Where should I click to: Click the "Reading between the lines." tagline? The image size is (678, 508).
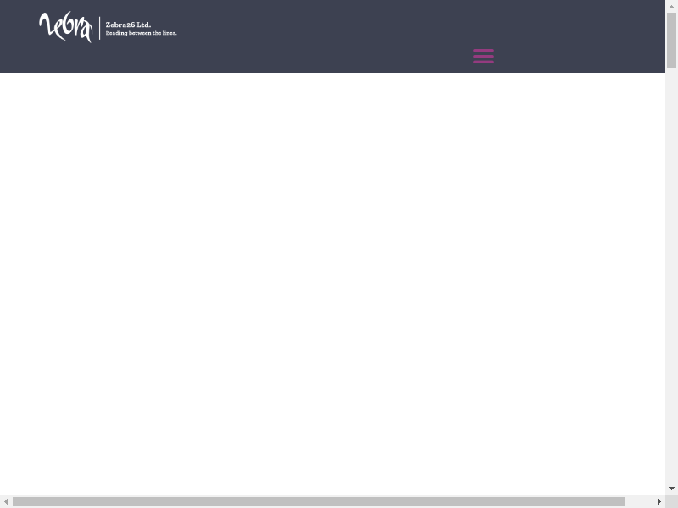click(141, 33)
